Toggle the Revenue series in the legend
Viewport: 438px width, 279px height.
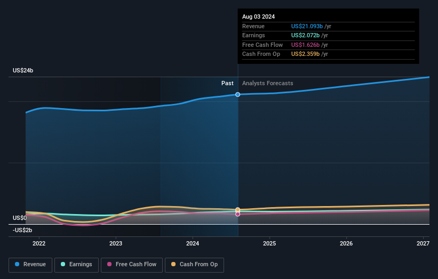30,265
